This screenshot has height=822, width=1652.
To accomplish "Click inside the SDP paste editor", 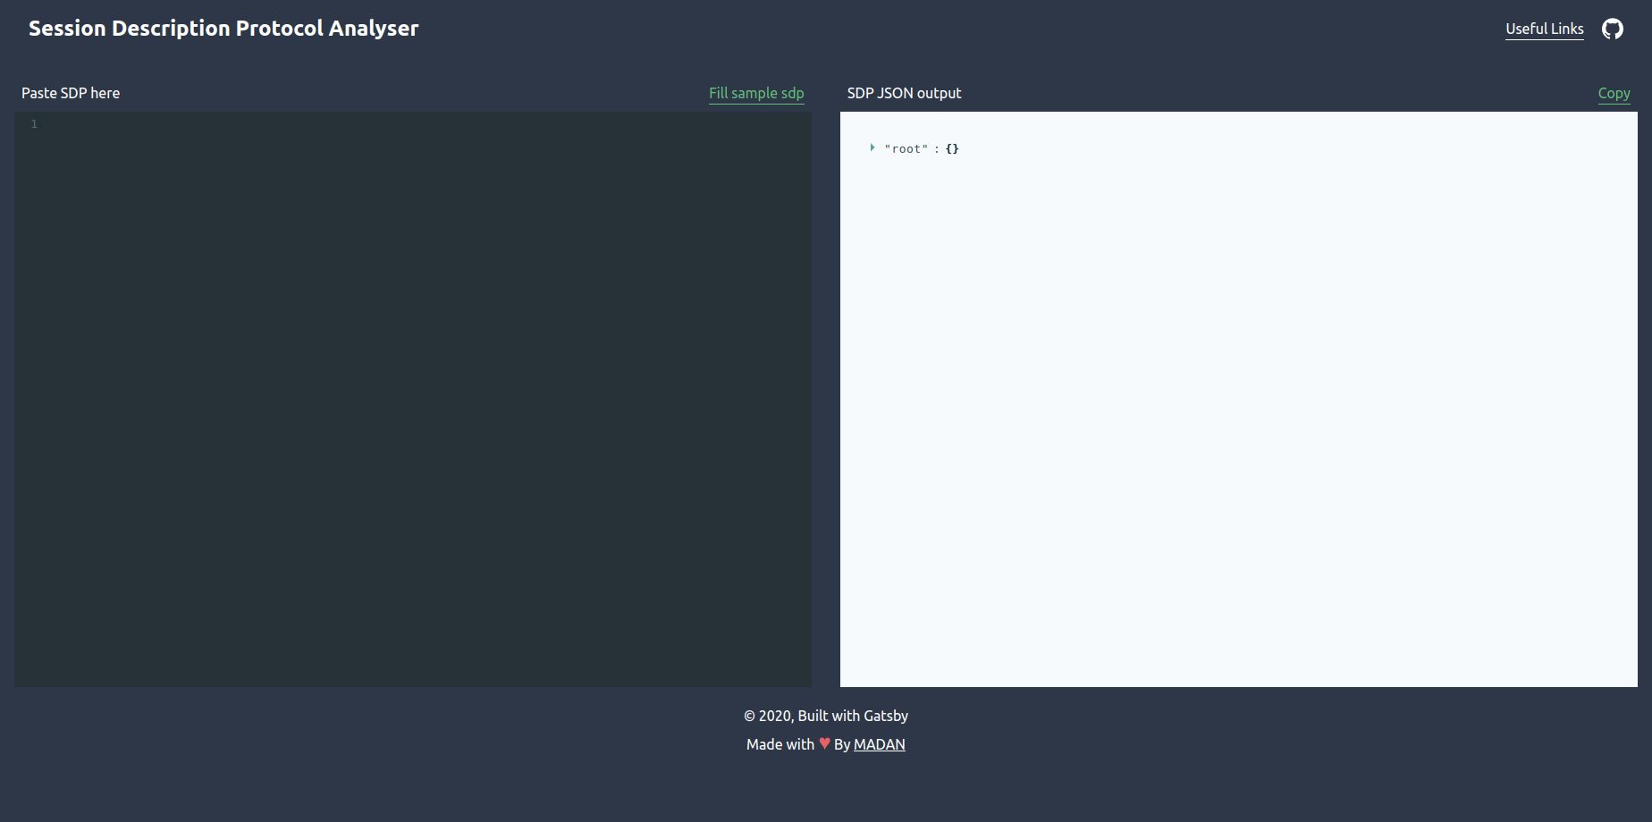I will (x=413, y=399).
